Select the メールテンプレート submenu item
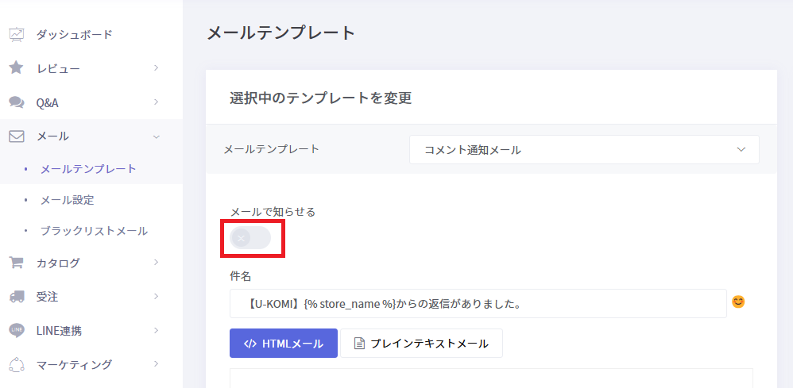 (88, 168)
